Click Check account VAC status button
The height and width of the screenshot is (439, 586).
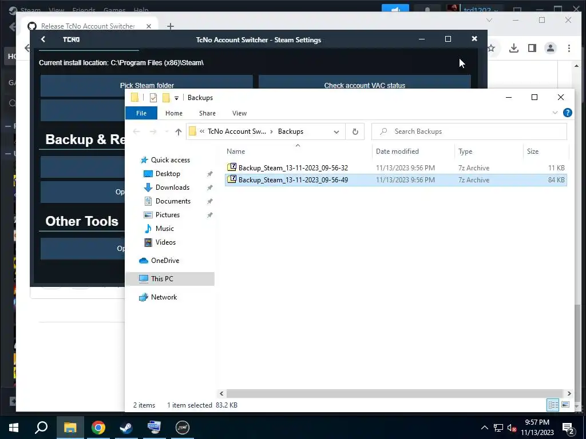point(365,82)
